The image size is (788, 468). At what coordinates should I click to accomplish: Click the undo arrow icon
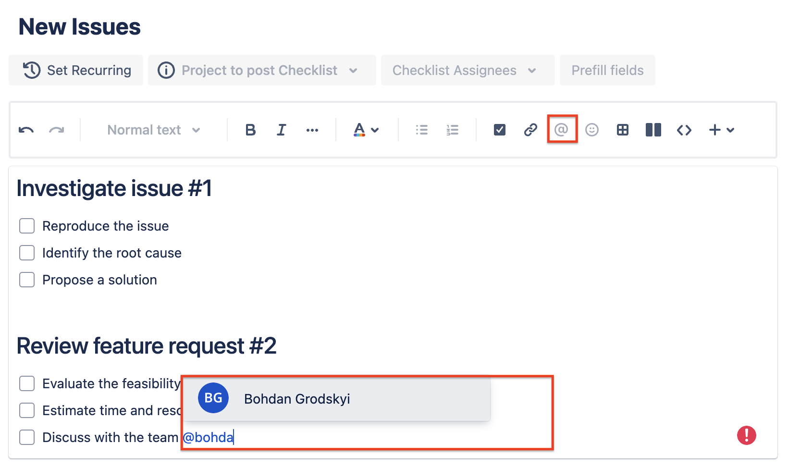pyautogui.click(x=26, y=130)
